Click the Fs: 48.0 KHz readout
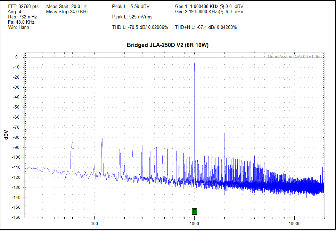The height and width of the screenshot is (231, 336). click(x=21, y=22)
